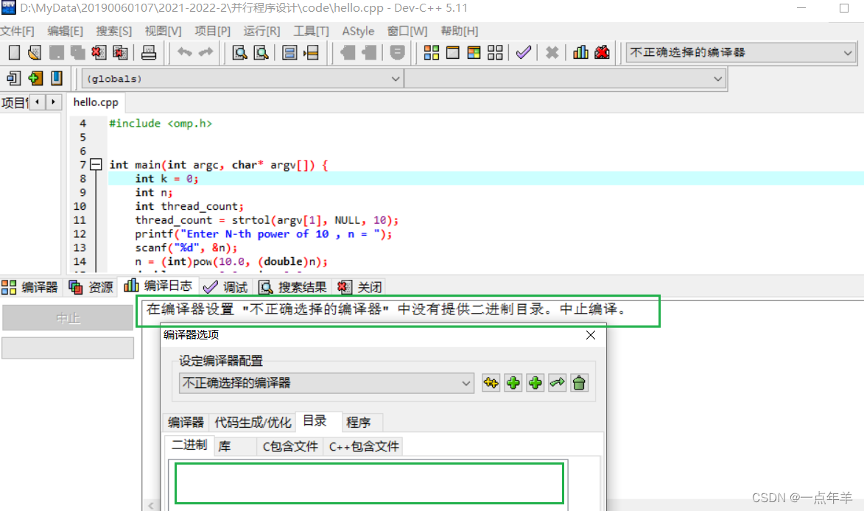Open the toolbar compiler selection dropdown
This screenshot has height=511, width=864.
tap(849, 52)
